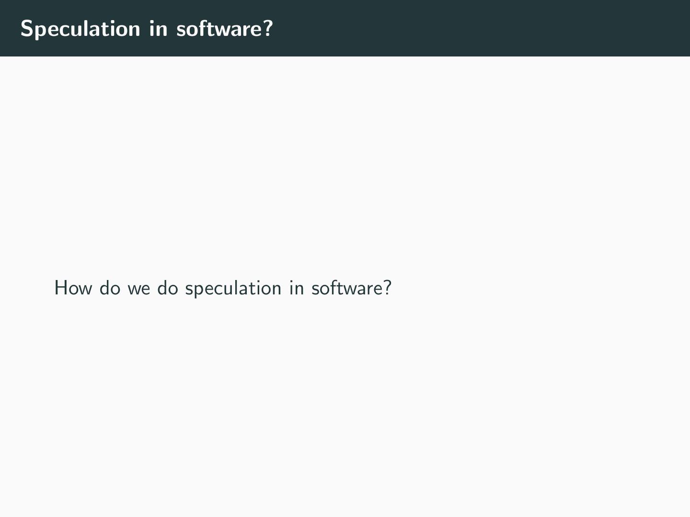Click the word "in" in the body sentence
This screenshot has height=517, width=690.
pos(296,288)
